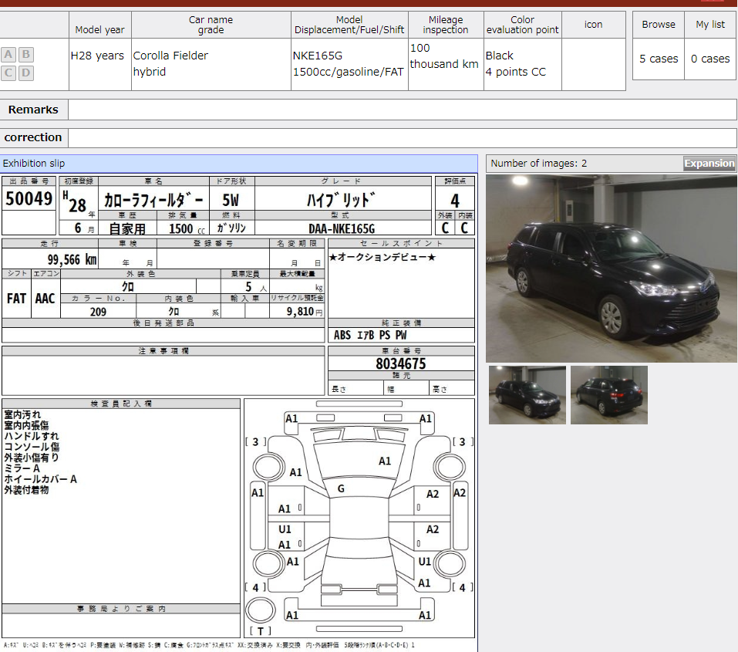Select the rear-view car thumbnail
The width and height of the screenshot is (738, 652).
608,395
